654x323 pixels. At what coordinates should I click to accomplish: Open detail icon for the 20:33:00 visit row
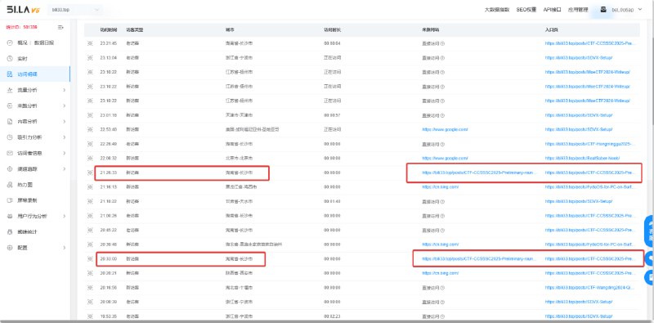click(x=90, y=259)
